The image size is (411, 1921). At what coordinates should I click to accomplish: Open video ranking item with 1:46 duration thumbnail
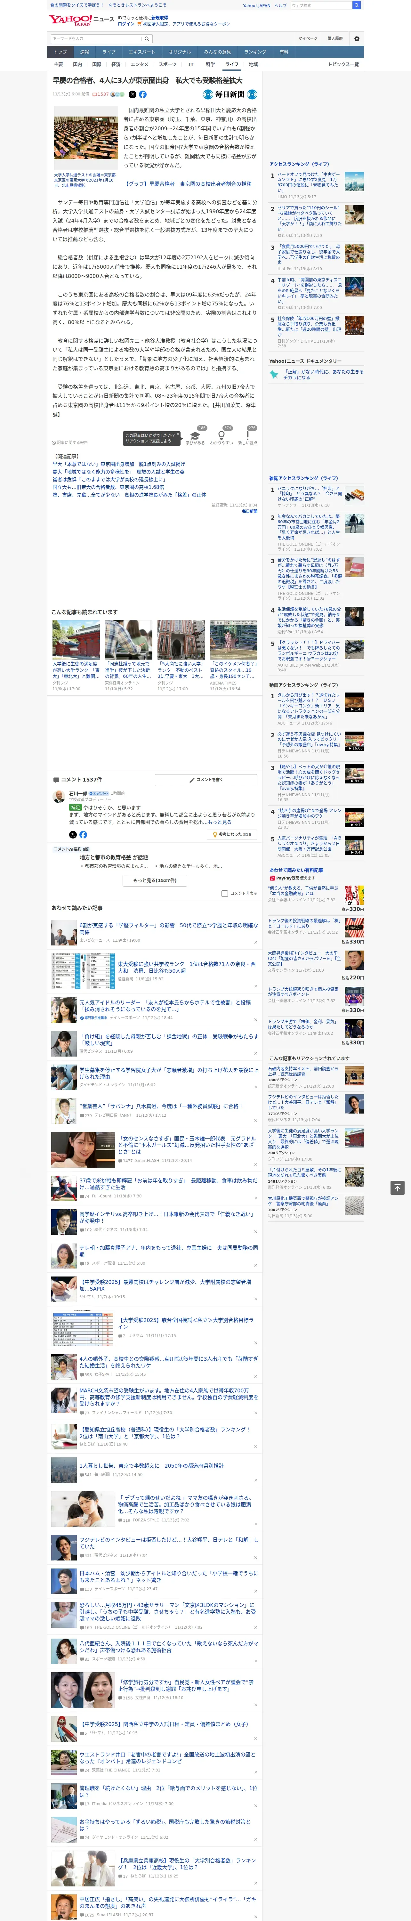click(354, 702)
